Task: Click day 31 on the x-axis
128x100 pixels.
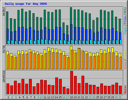Action: [x=120, y=97]
